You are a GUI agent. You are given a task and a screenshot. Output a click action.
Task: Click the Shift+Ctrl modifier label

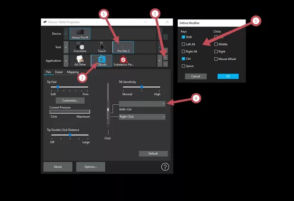(125, 110)
